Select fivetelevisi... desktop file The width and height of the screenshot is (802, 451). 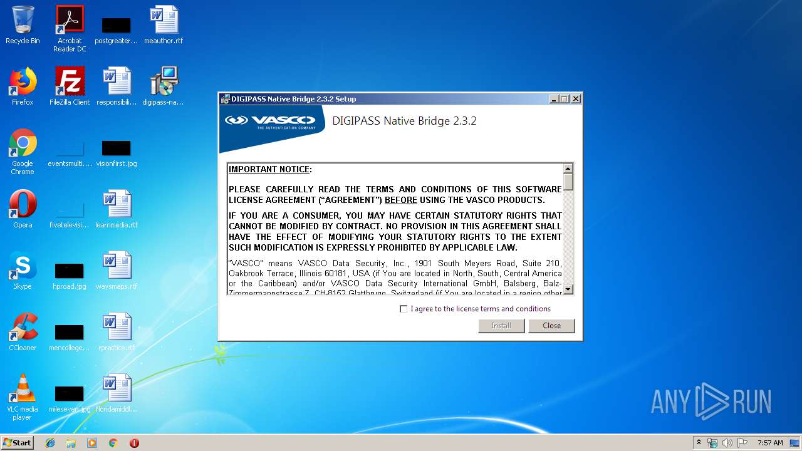tap(70, 215)
